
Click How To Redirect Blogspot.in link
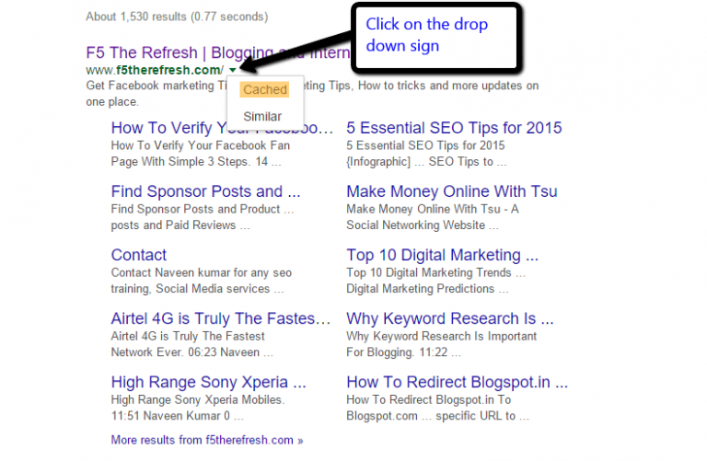[x=457, y=382]
